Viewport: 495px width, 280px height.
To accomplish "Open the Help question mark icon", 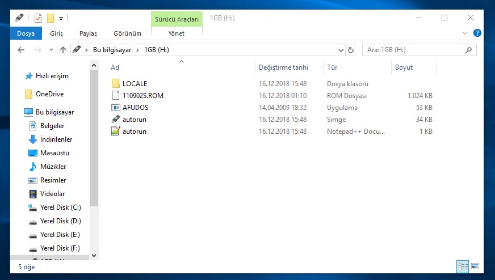I will [477, 33].
